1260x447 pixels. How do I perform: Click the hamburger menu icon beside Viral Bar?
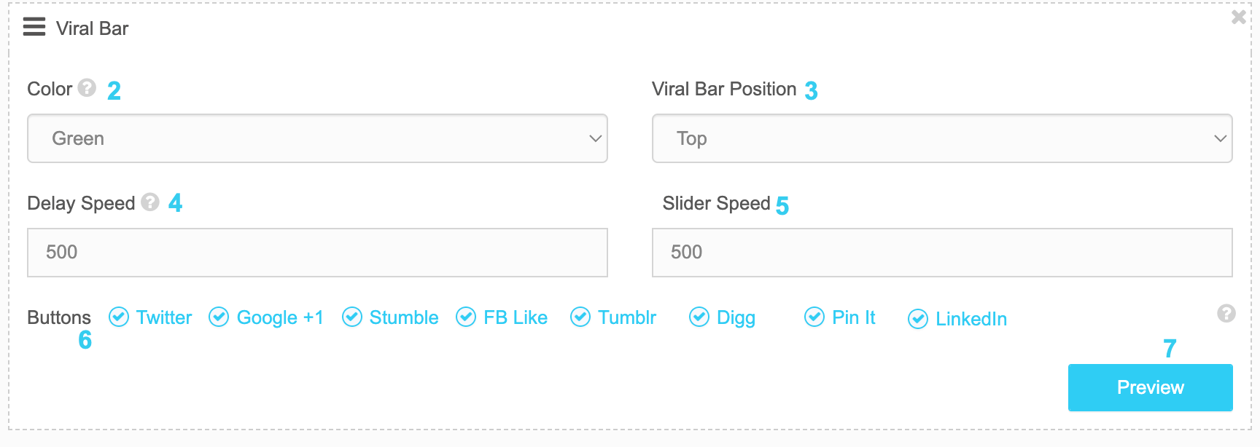click(34, 27)
